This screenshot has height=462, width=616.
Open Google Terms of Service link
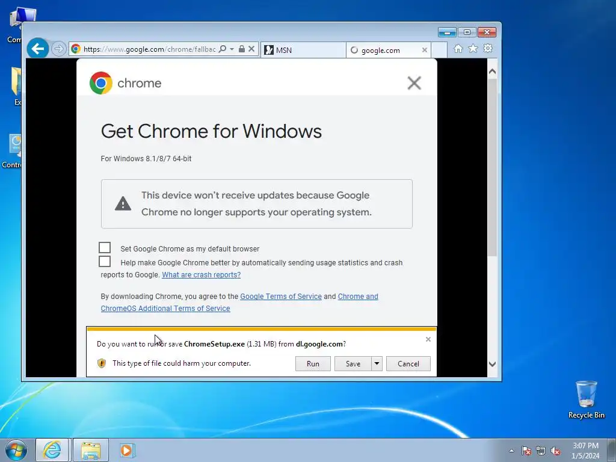[281, 296]
